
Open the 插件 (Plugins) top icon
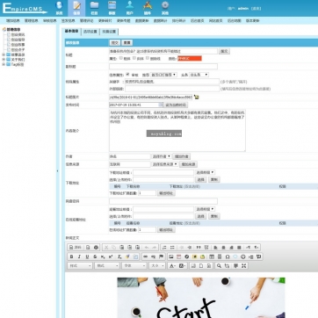[148, 8]
